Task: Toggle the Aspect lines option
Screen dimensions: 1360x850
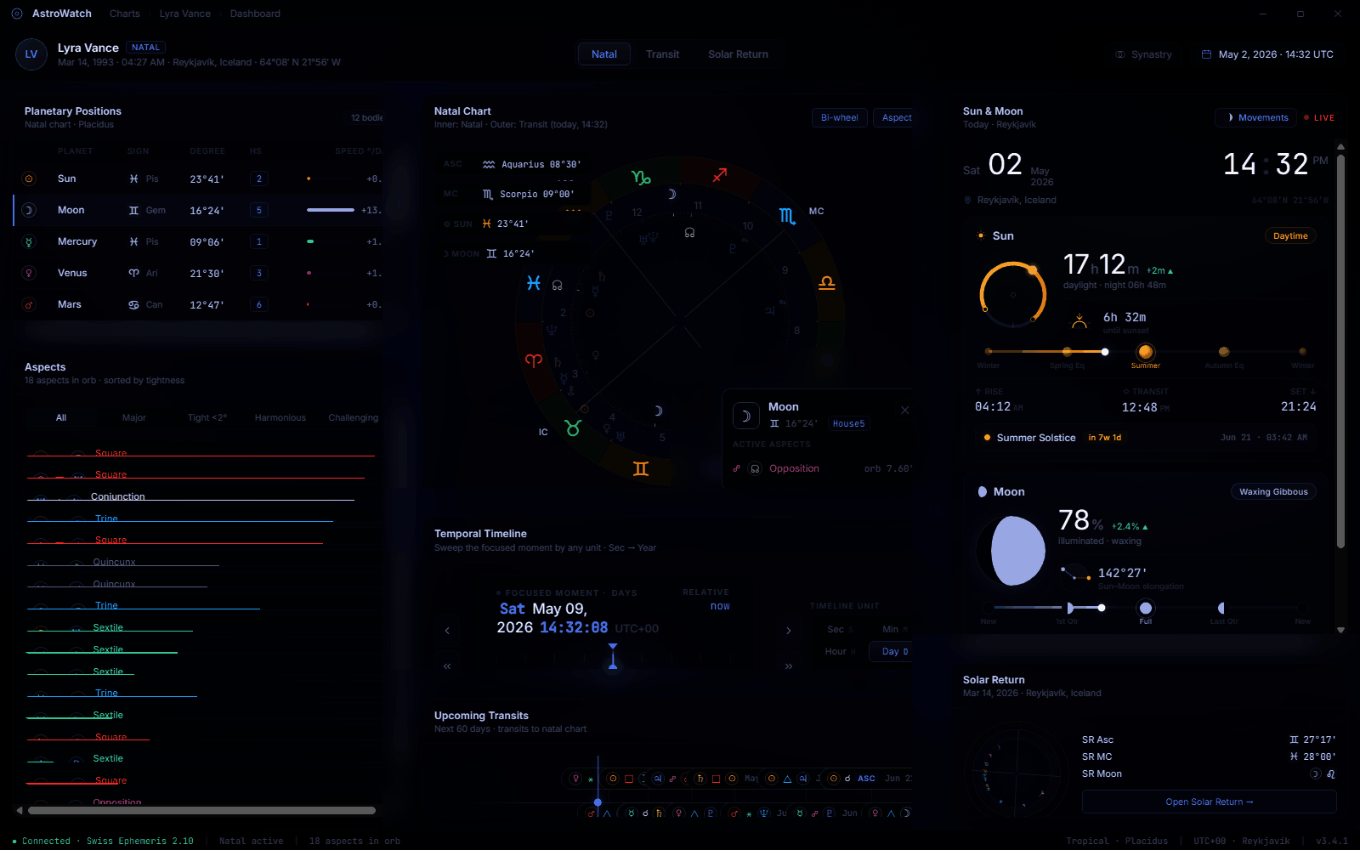Action: pos(897,117)
